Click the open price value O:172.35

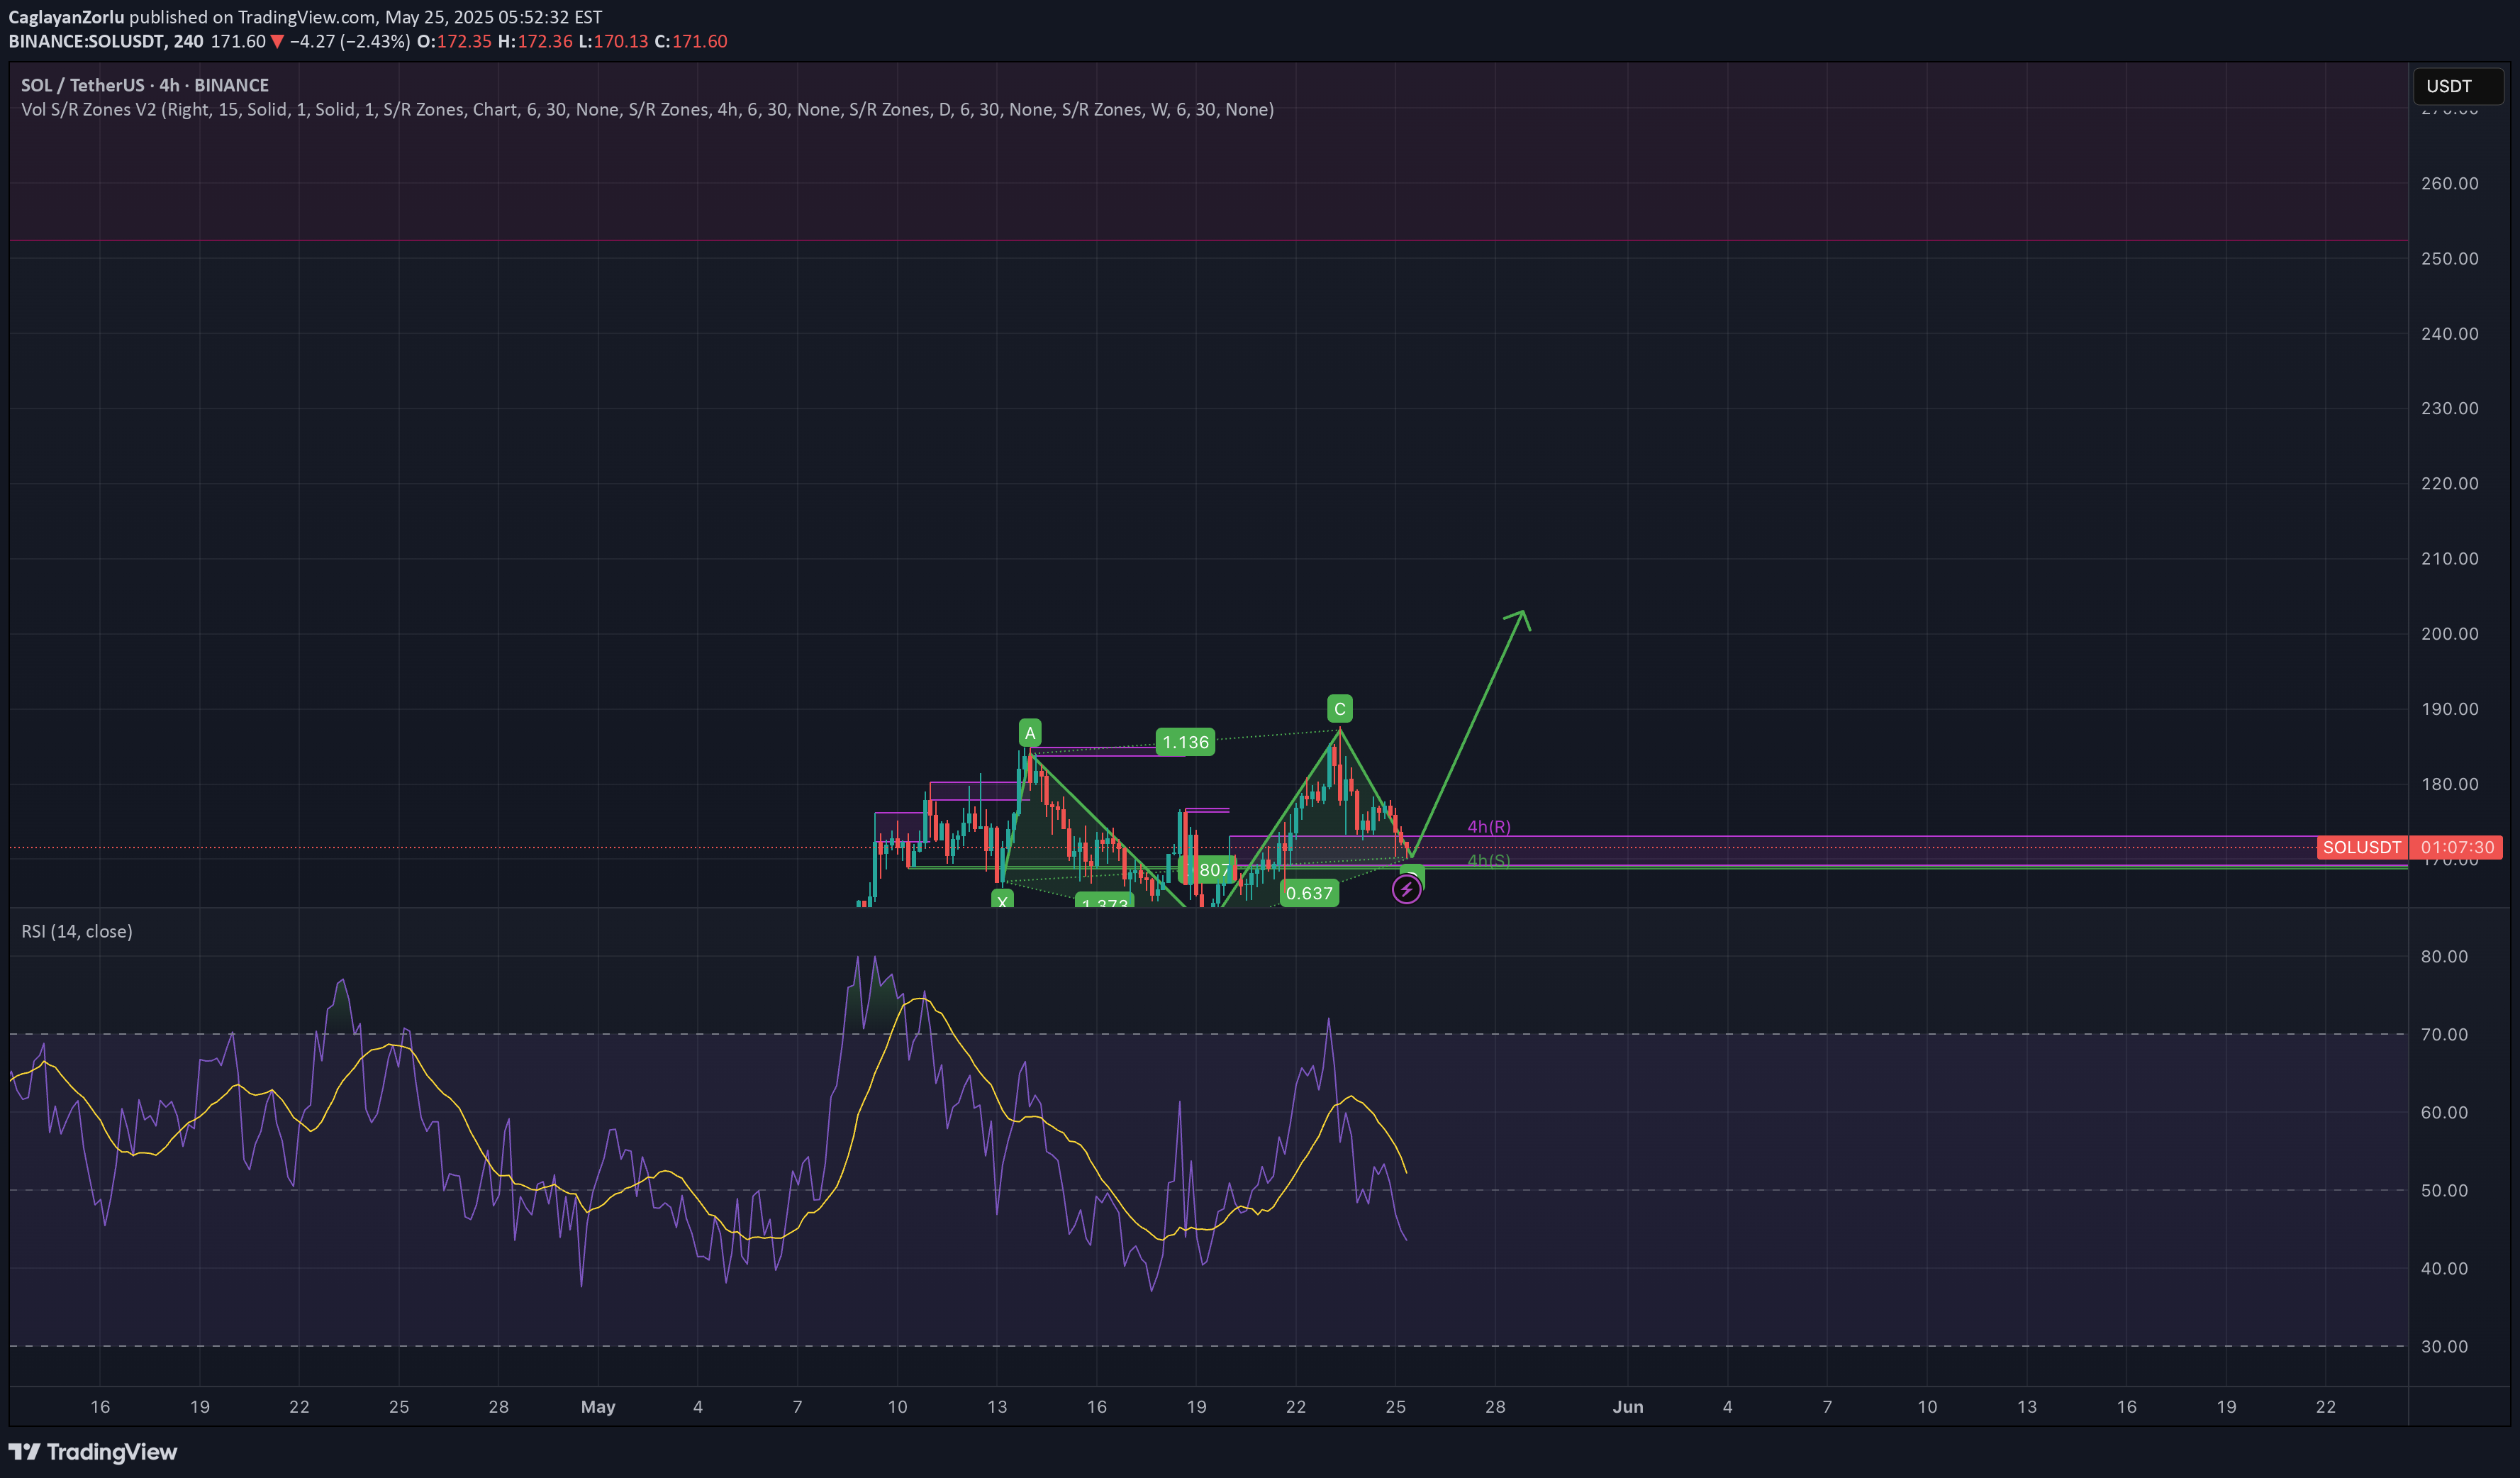tap(454, 41)
